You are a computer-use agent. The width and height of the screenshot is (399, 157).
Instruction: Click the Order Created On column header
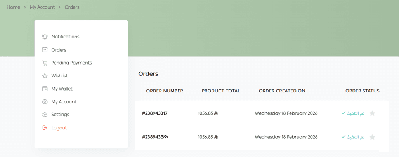[282, 91]
